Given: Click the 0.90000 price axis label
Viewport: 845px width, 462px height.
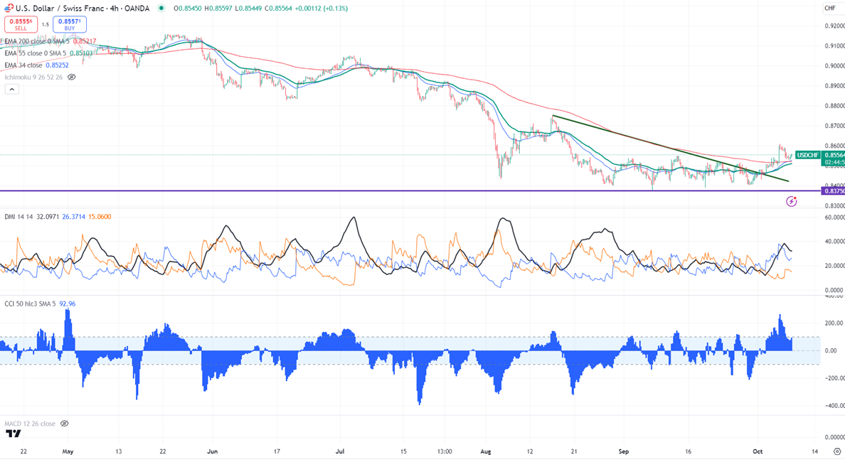Looking at the screenshot, I should click(x=834, y=65).
